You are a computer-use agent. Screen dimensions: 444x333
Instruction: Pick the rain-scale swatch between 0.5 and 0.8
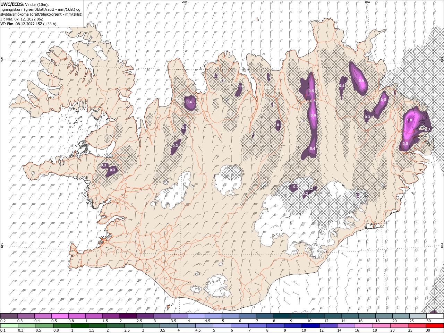tap(44, 326)
